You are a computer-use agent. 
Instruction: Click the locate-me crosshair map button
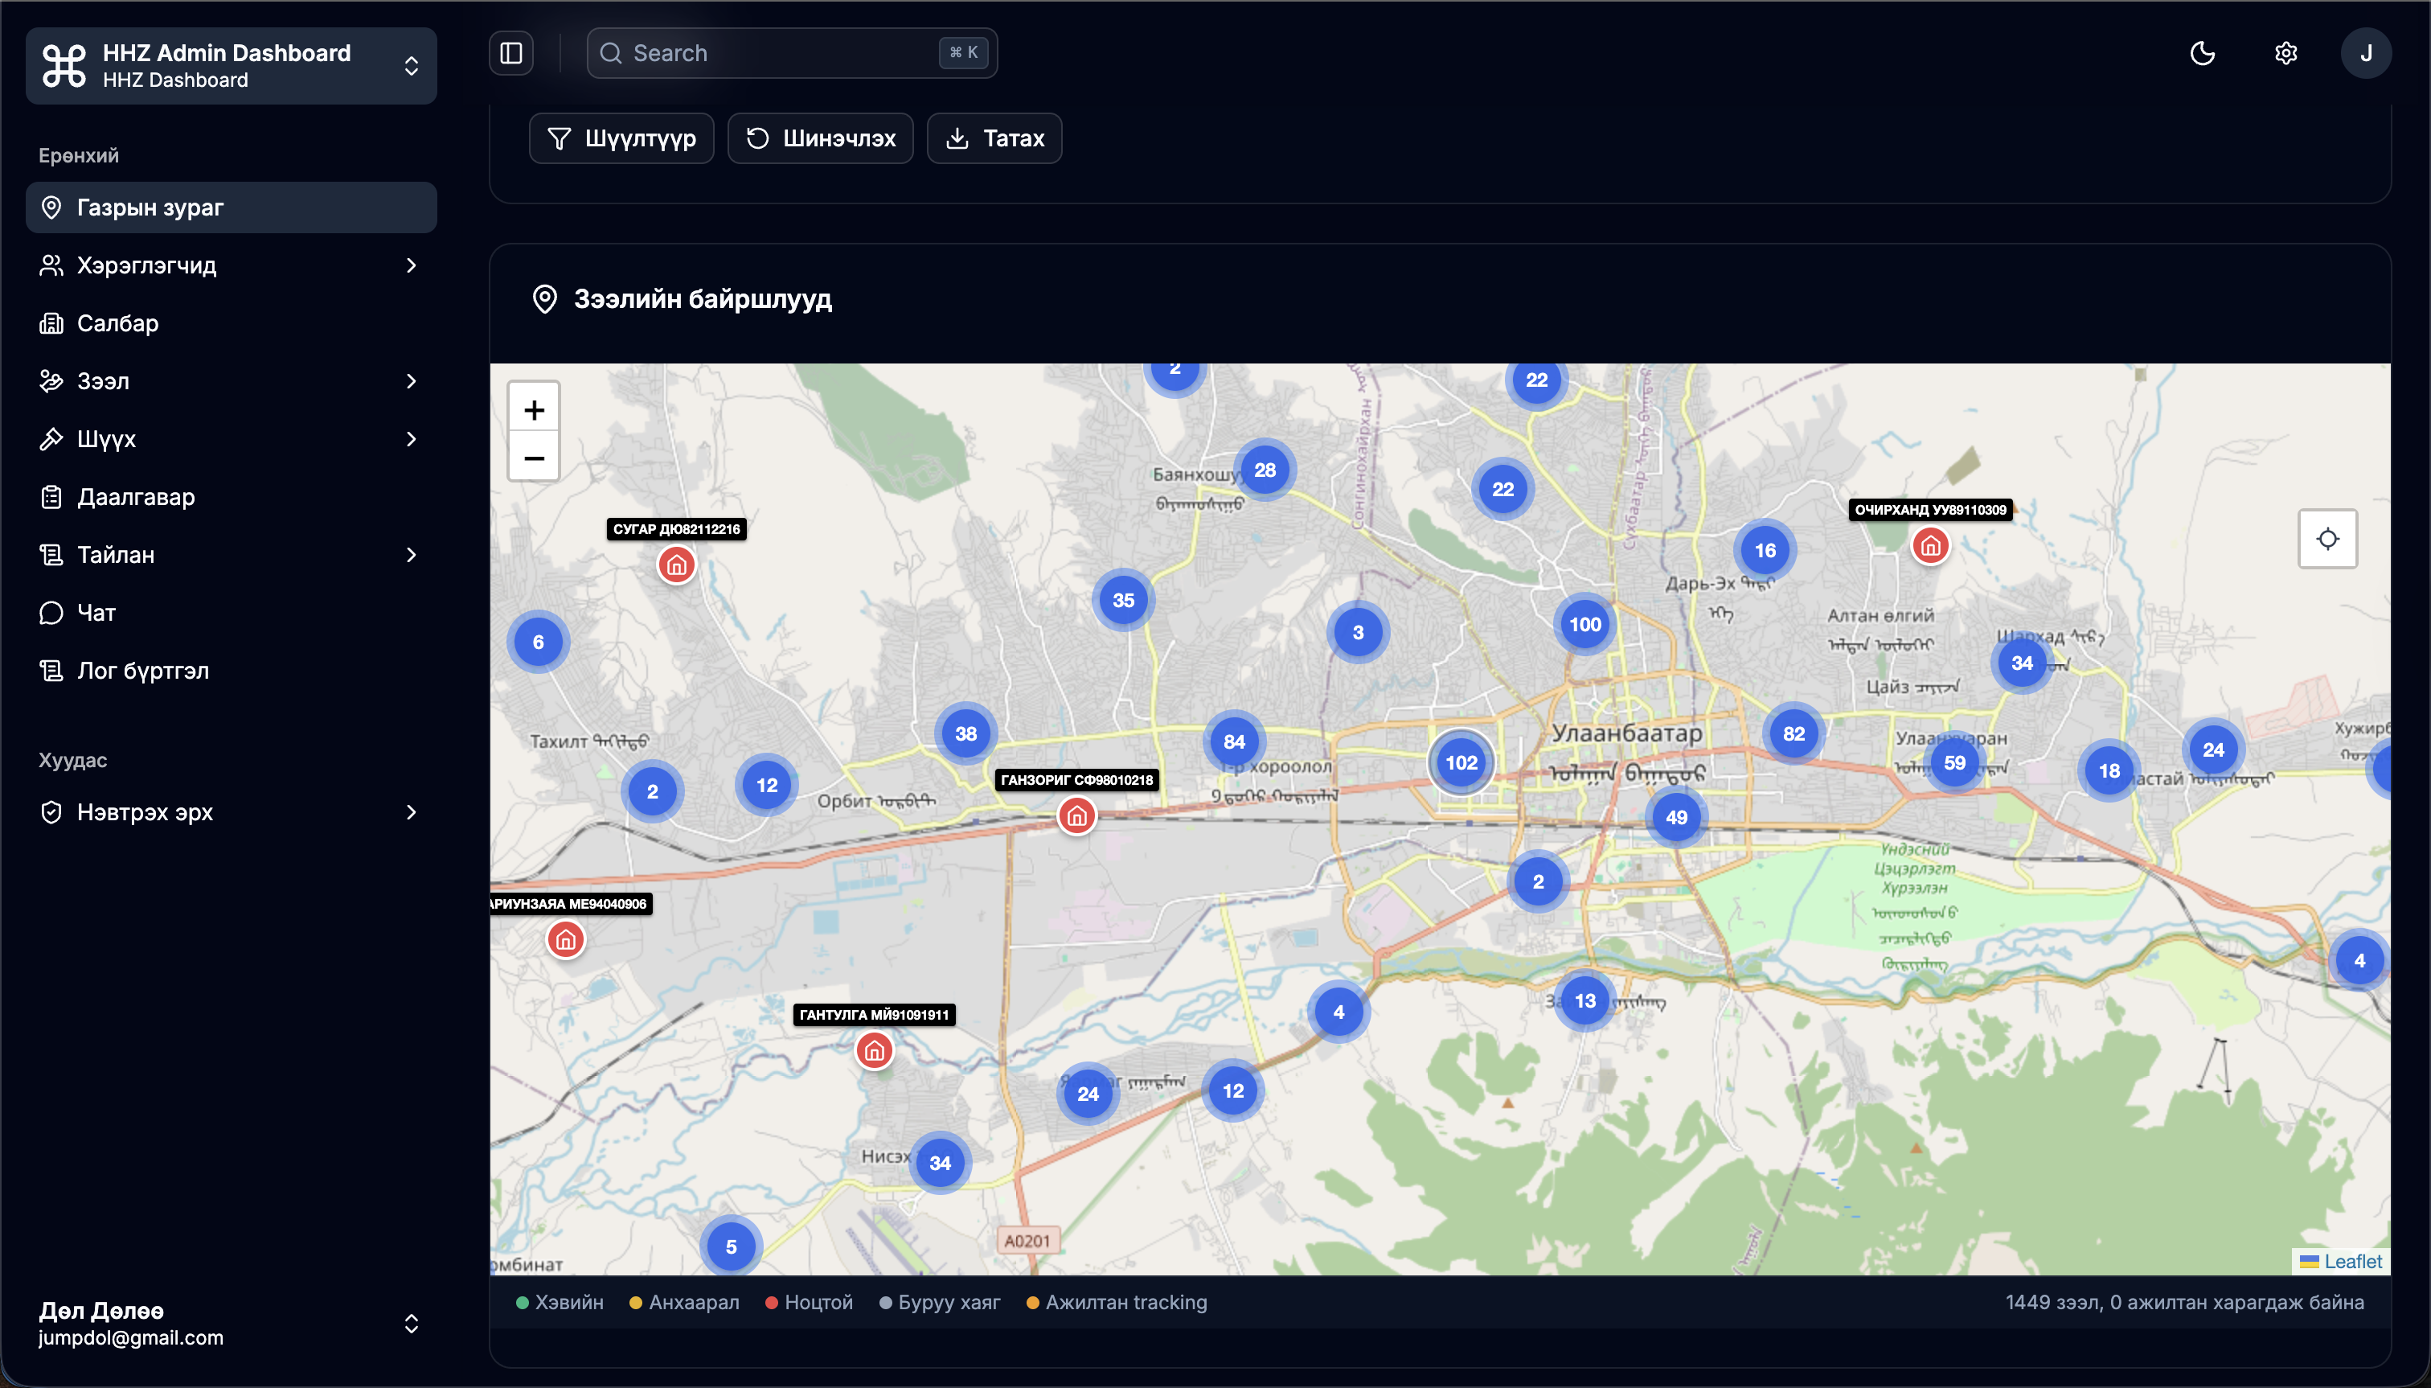pos(2327,540)
